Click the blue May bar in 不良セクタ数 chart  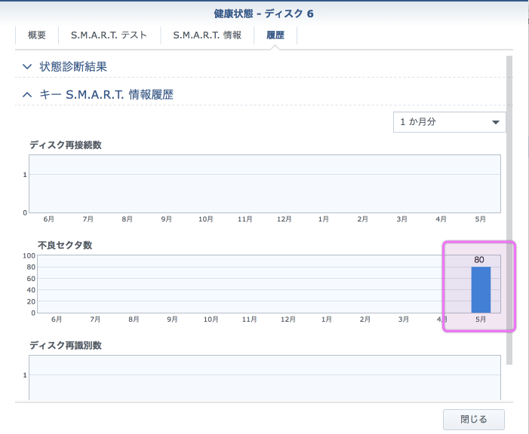pyautogui.click(x=481, y=289)
